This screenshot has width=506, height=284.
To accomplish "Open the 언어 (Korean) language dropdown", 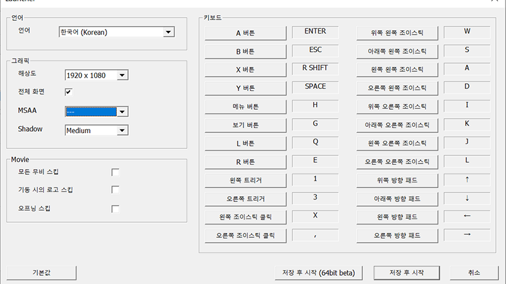I will point(168,32).
